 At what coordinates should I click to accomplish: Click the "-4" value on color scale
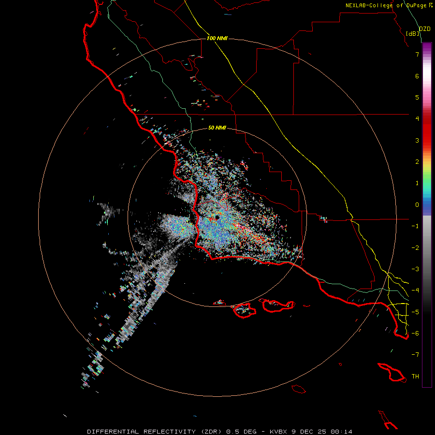(415, 290)
